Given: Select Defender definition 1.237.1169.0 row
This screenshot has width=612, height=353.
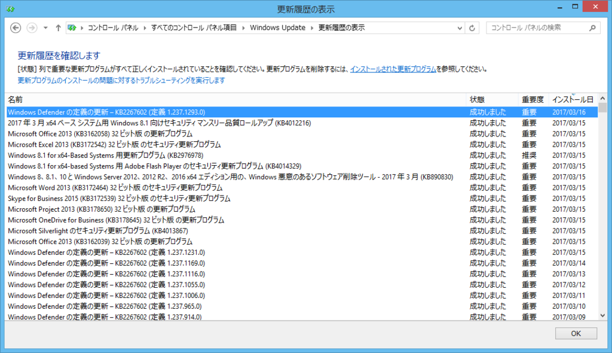Looking at the screenshot, I should coord(302,263).
